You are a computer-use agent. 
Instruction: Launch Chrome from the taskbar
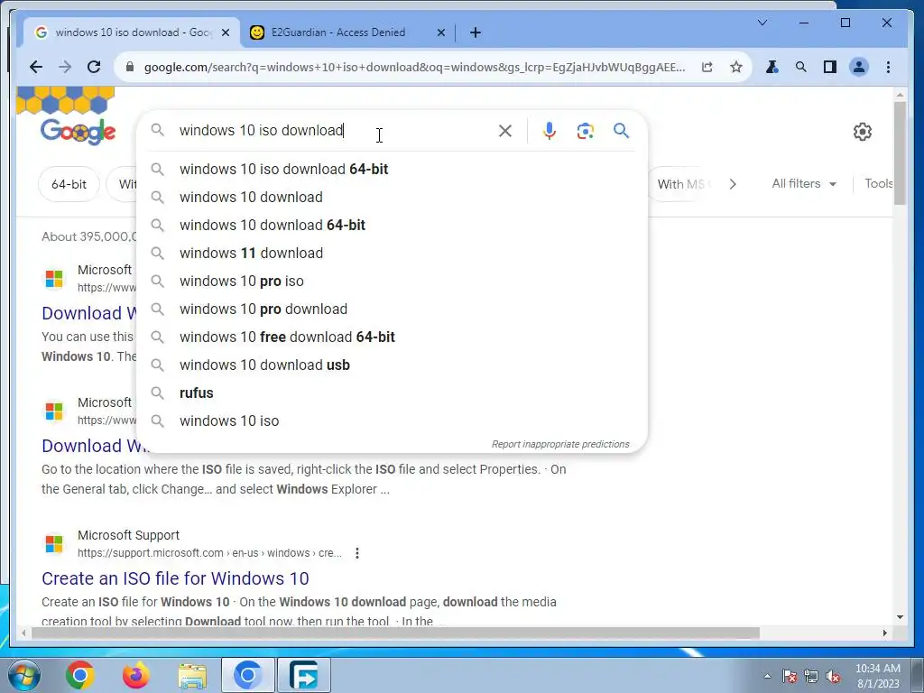pos(80,675)
